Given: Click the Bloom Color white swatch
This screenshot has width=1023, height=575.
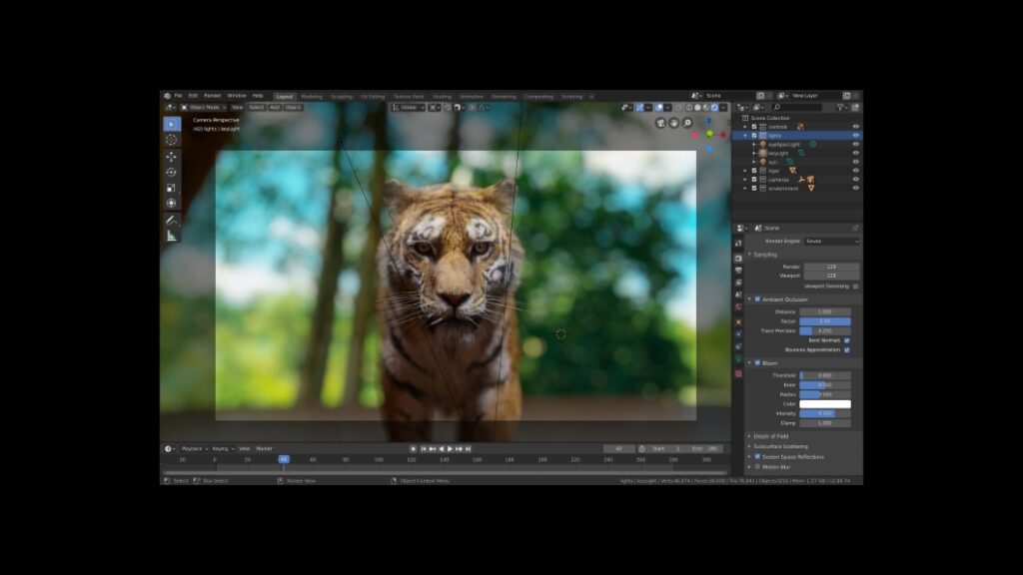Looking at the screenshot, I should (x=825, y=404).
